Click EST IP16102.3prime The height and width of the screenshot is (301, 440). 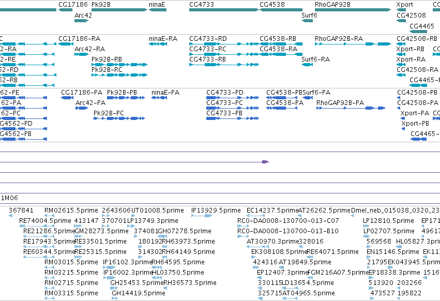(x=127, y=262)
